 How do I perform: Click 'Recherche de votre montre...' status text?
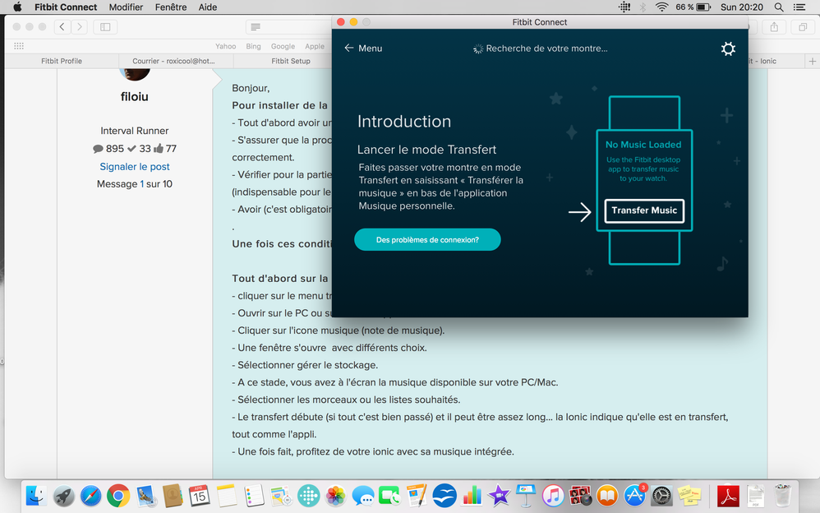(546, 49)
